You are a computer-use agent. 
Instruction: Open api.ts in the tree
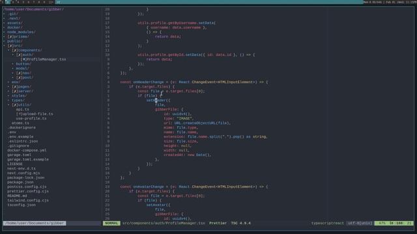coord(22,109)
